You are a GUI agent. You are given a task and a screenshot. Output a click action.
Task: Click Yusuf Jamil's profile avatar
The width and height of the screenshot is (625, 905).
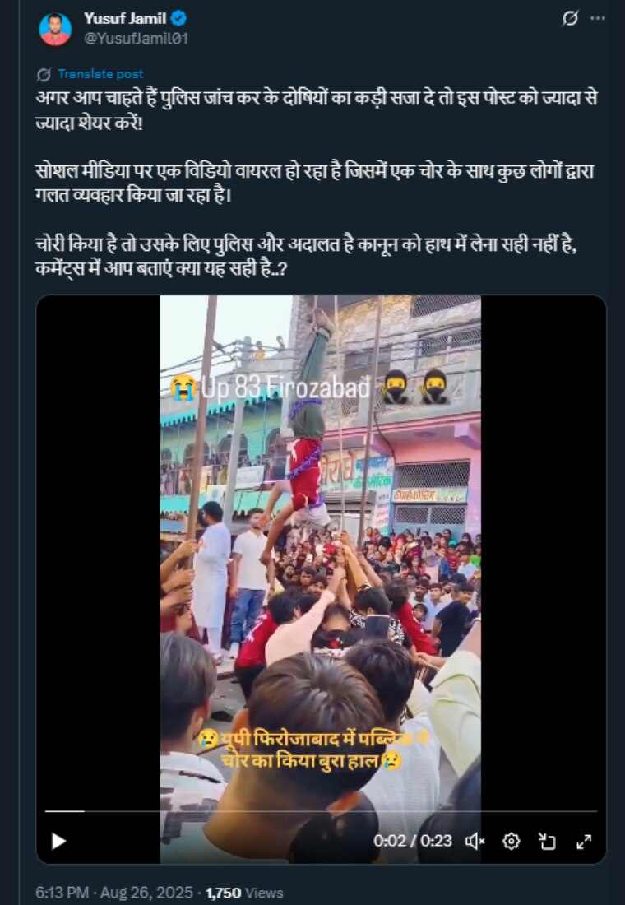(x=55, y=29)
